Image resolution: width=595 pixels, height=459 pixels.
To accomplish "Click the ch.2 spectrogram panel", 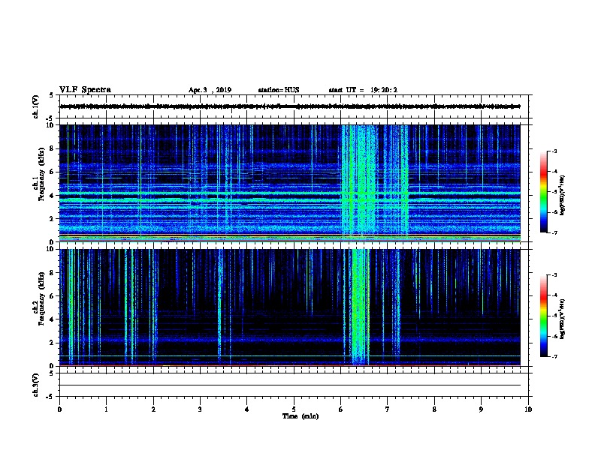I will (290, 307).
